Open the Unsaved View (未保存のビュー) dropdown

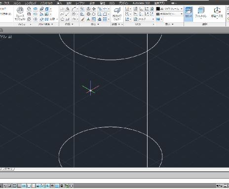tap(169, 14)
